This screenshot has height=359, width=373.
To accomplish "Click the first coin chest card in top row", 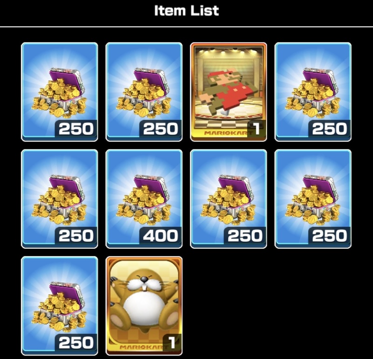I will point(60,92).
